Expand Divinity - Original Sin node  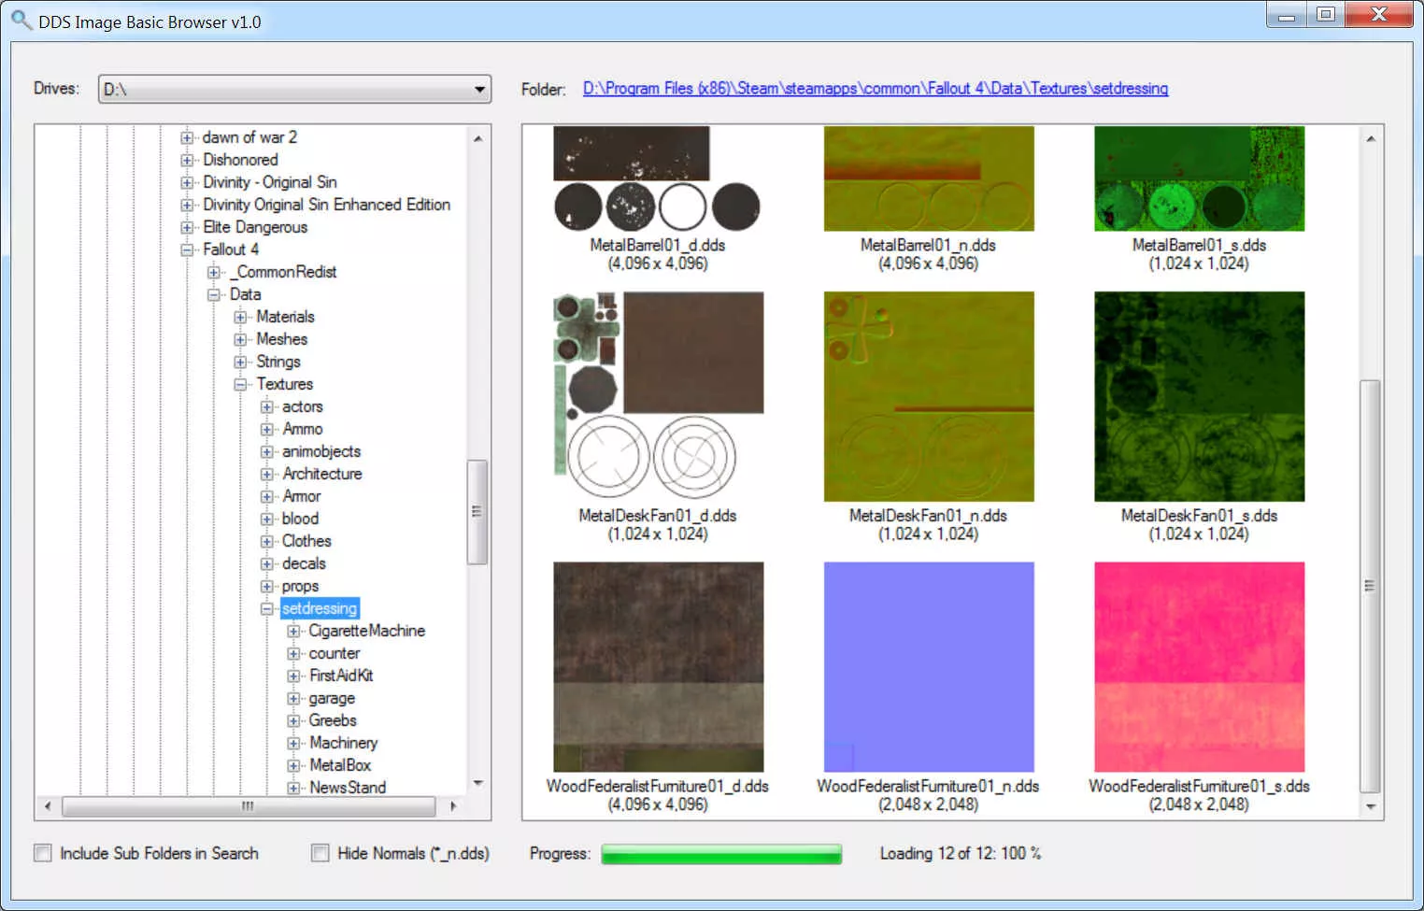click(187, 182)
